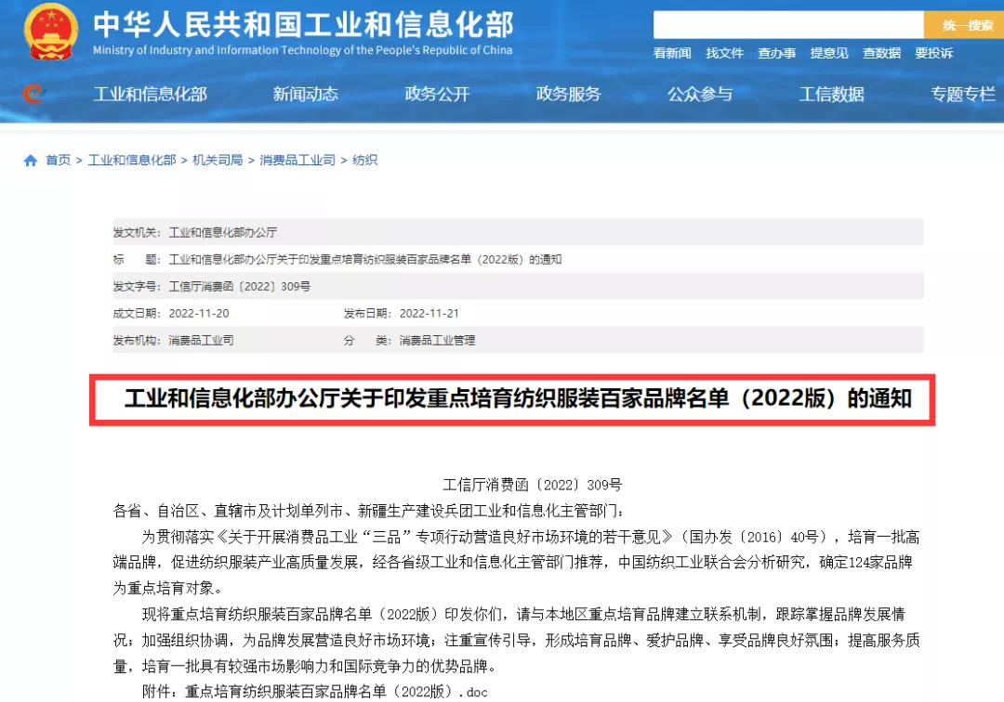This screenshot has height=702, width=1004.
Task: Open the 看新闻 quick link
Action: 672,53
